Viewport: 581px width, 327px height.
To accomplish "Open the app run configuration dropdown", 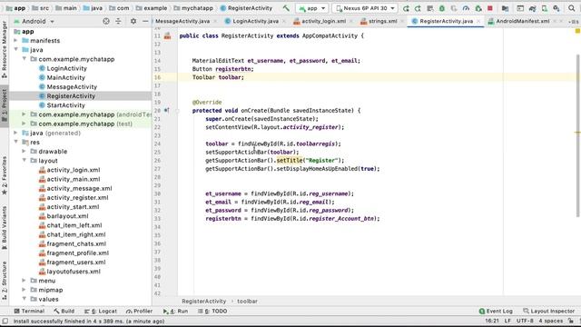I will coord(312,8).
